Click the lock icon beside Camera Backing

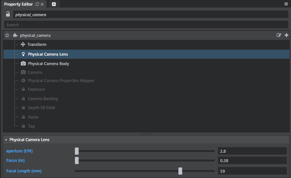(23, 98)
